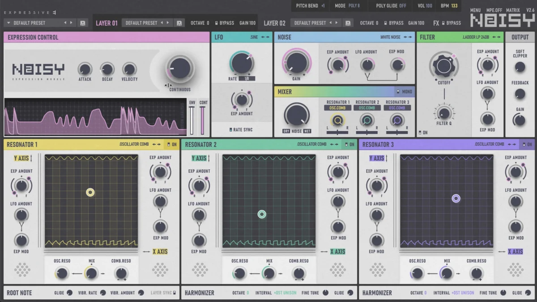The height and width of the screenshot is (302, 537).
Task: Click the Output Feedback knob
Action: pyautogui.click(x=520, y=94)
